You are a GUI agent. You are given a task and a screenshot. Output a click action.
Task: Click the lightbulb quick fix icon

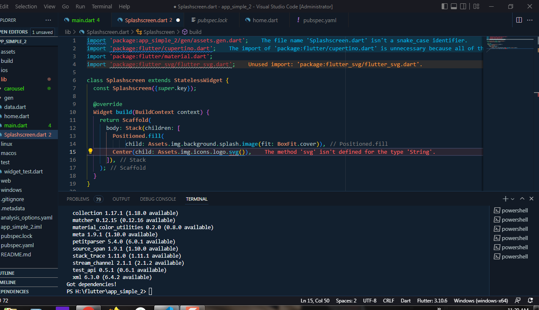tap(90, 152)
